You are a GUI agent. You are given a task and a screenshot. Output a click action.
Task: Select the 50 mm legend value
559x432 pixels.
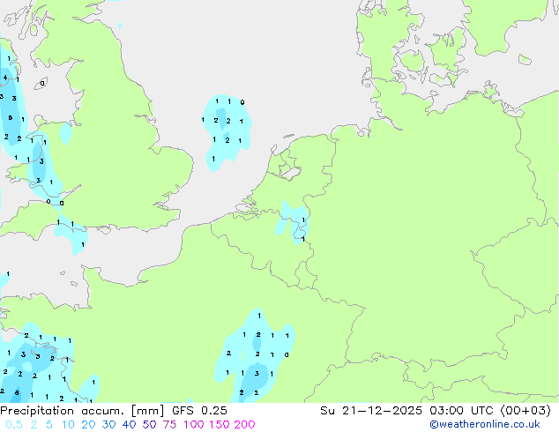tap(149, 425)
